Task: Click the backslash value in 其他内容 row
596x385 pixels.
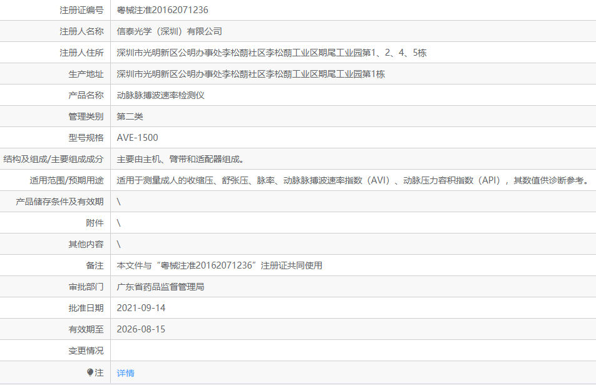Action: (x=118, y=244)
